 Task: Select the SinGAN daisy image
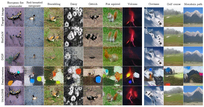pyautogui.click(x=73, y=37)
